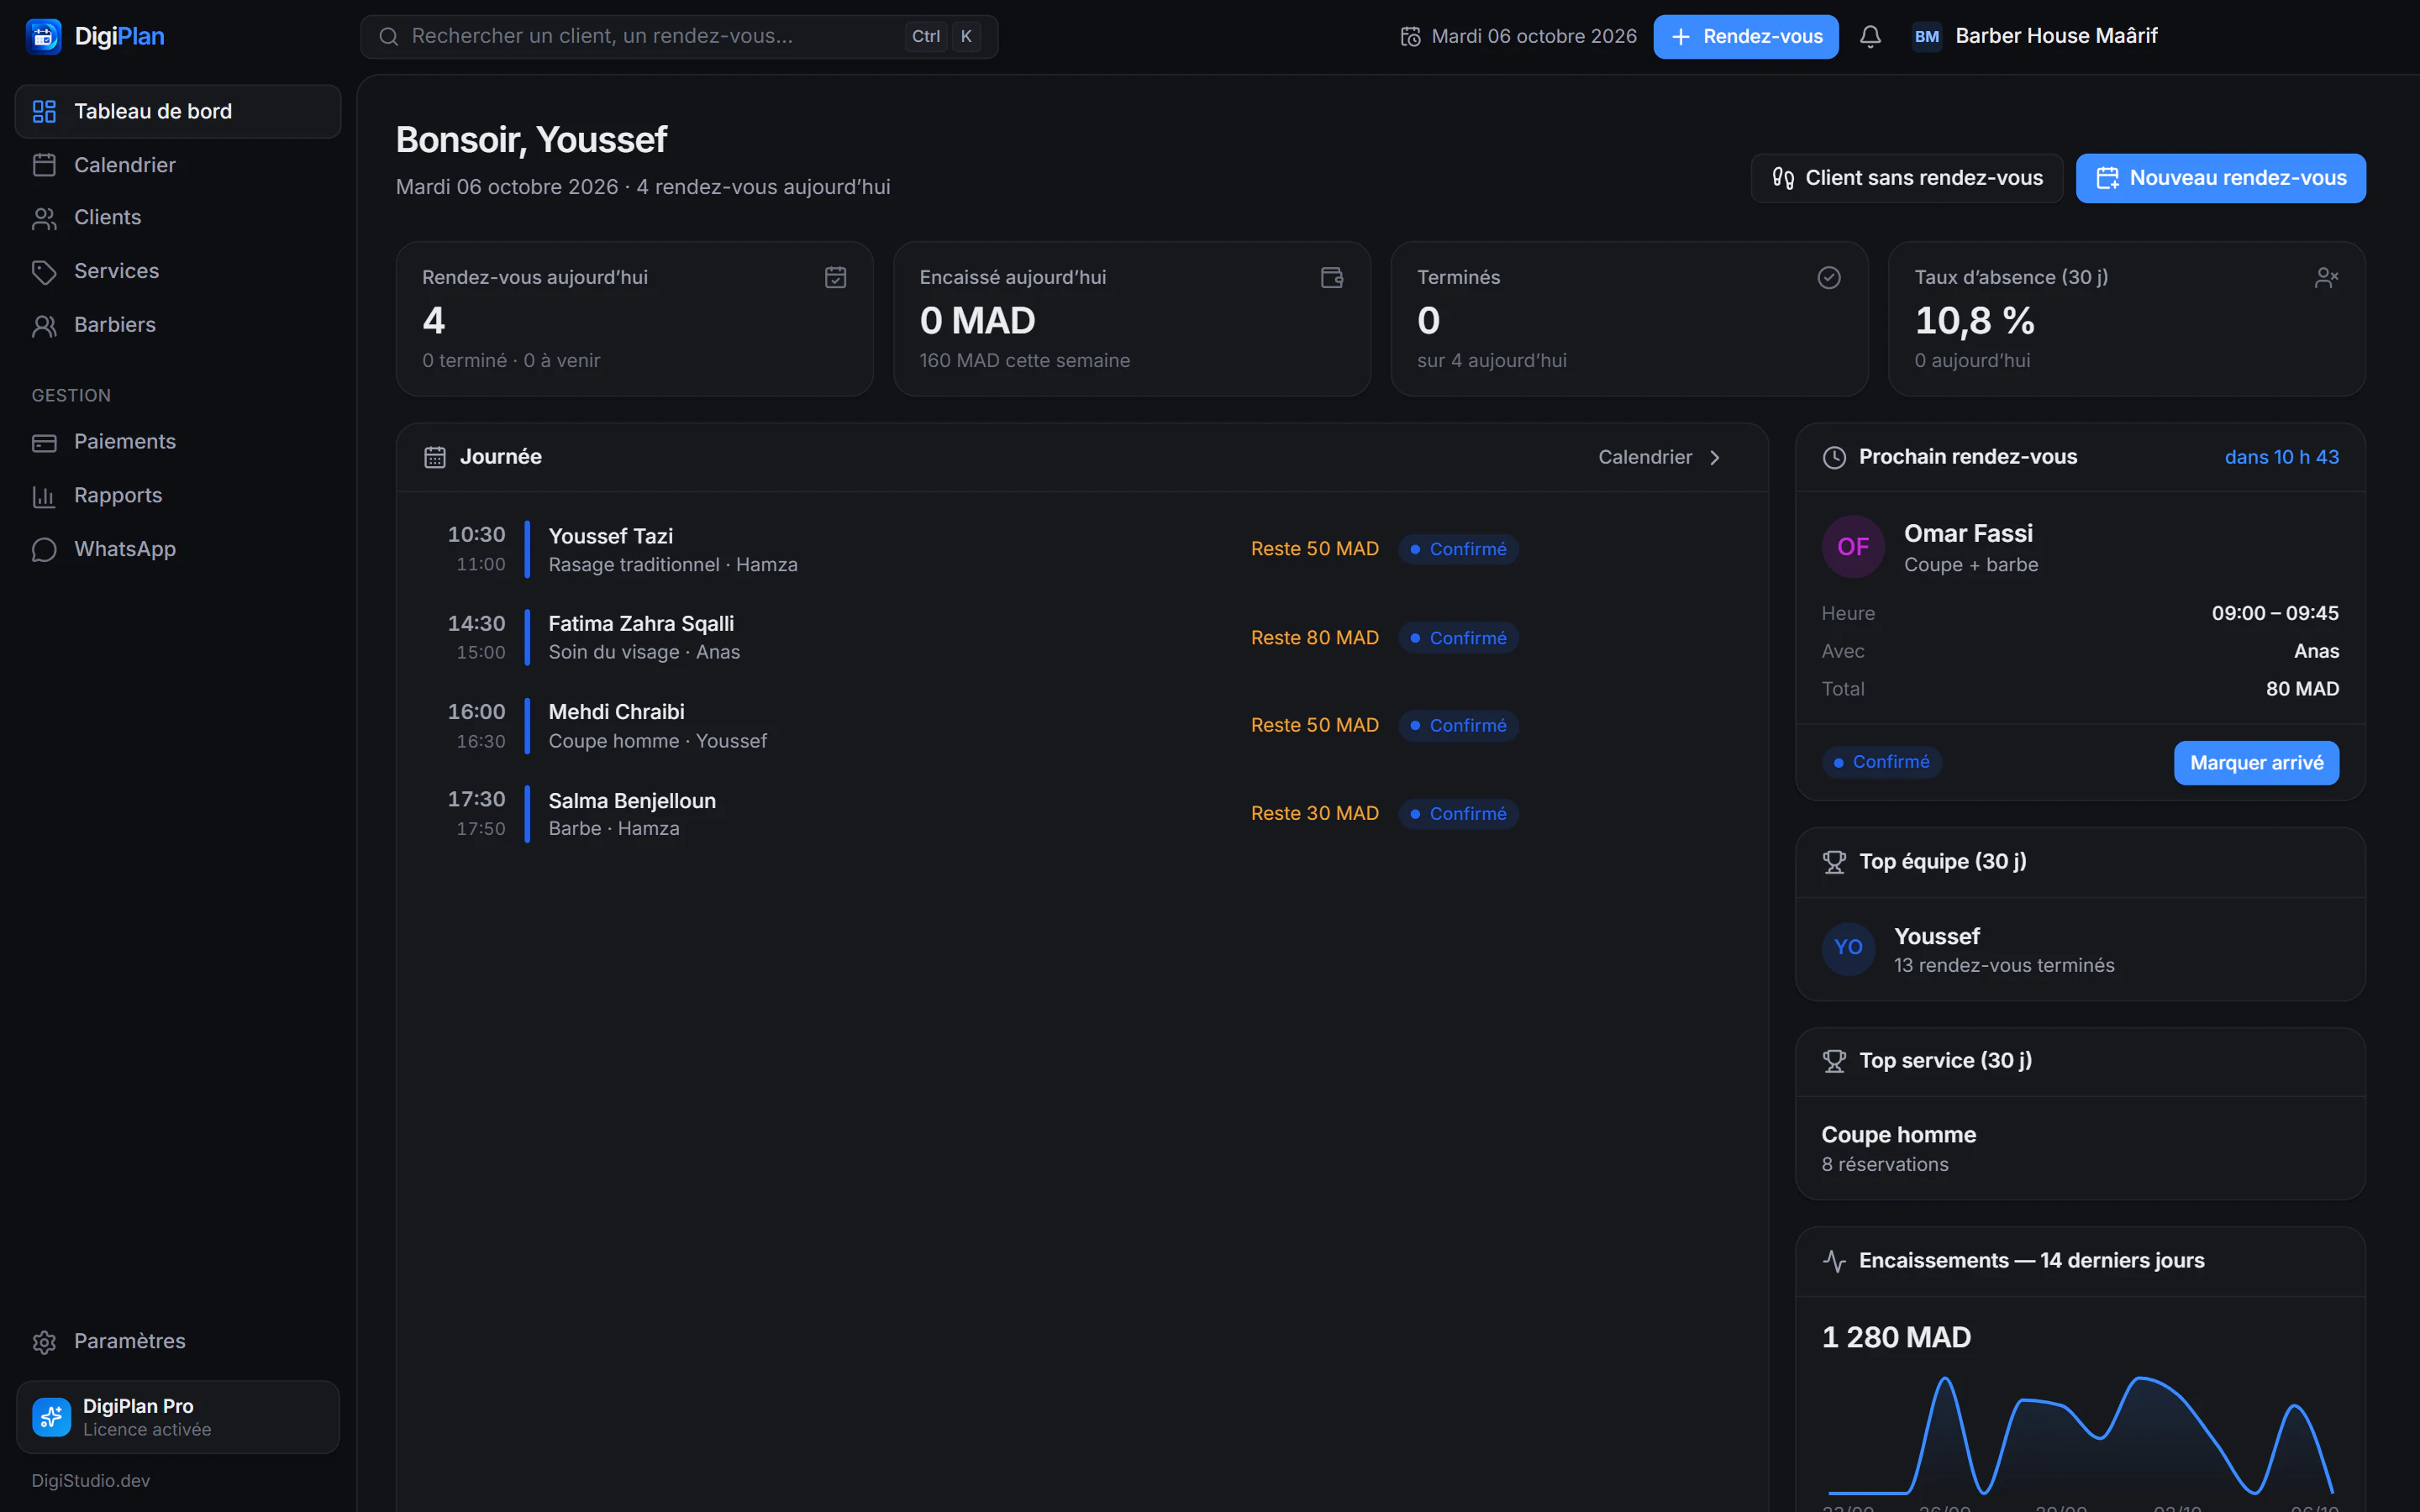This screenshot has height=1512, width=2420.
Task: Click the activity icon by Encaissements
Action: click(1834, 1261)
